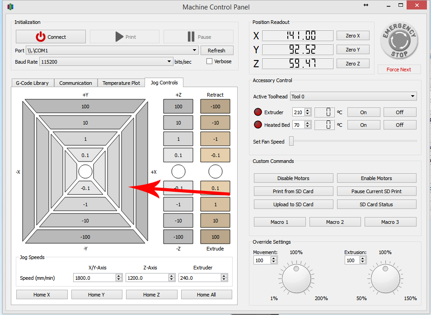Image resolution: width=431 pixels, height=315 pixels.
Task: Click the Home All button
Action: point(206,295)
